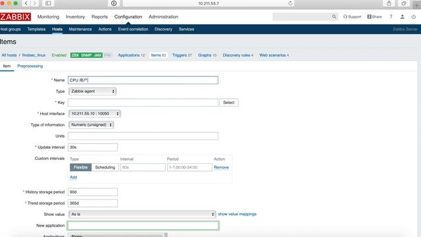Open the Host interface dropdown
The height and width of the screenshot is (237, 421).
95,114
